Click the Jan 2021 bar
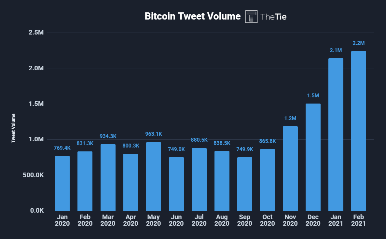The height and width of the screenshot is (239, 386). (336, 134)
